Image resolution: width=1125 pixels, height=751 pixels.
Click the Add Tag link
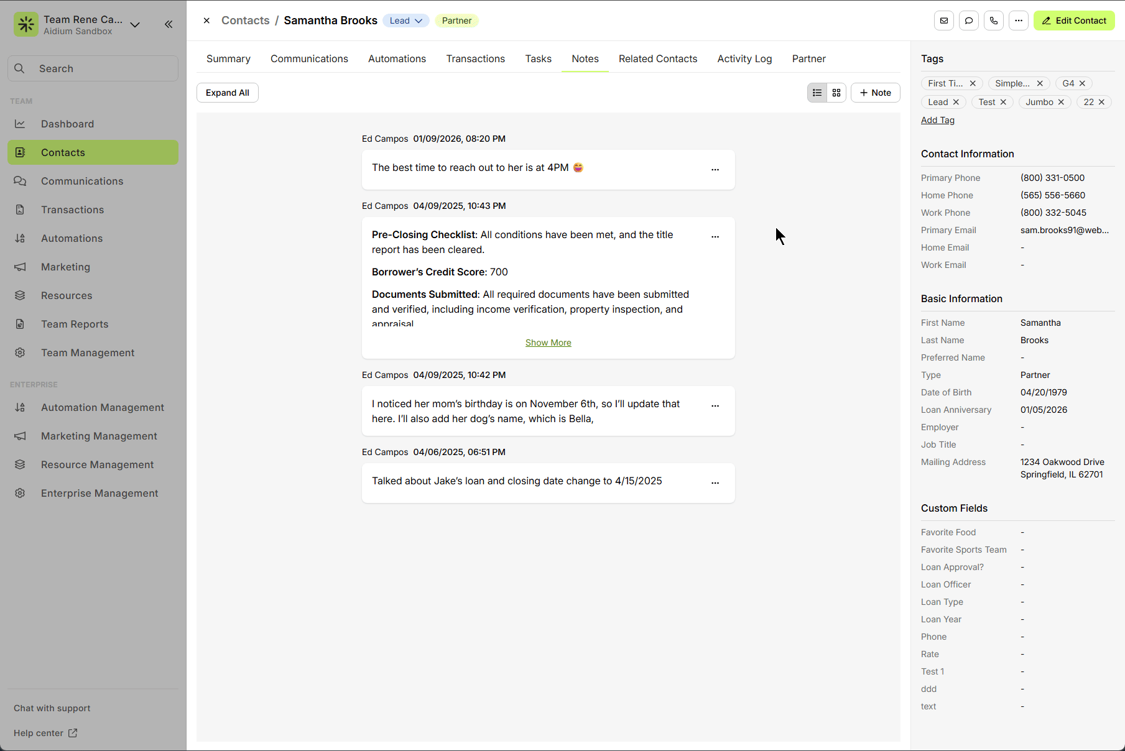click(x=937, y=120)
